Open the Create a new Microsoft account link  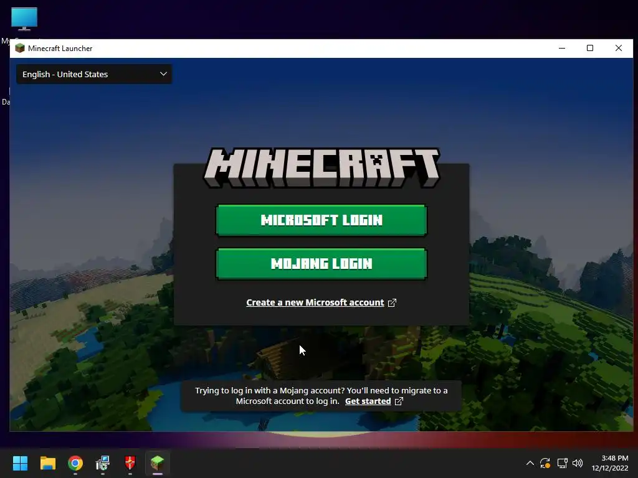click(315, 302)
